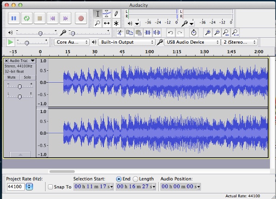The width and height of the screenshot is (276, 199).
Task: Skip to end of the track
Action: [65, 18]
